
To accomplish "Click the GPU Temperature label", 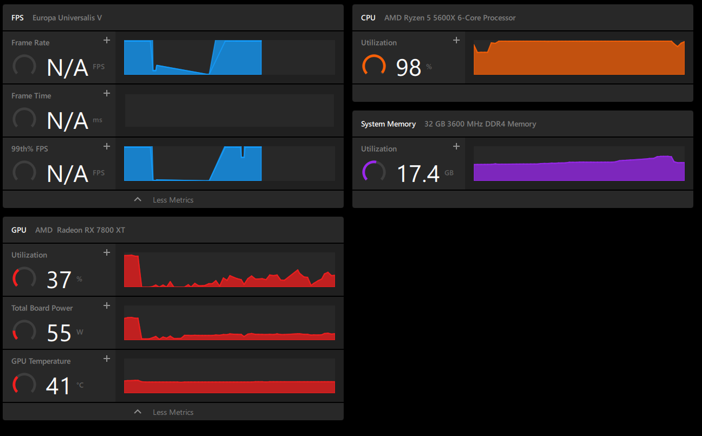I will point(41,361).
